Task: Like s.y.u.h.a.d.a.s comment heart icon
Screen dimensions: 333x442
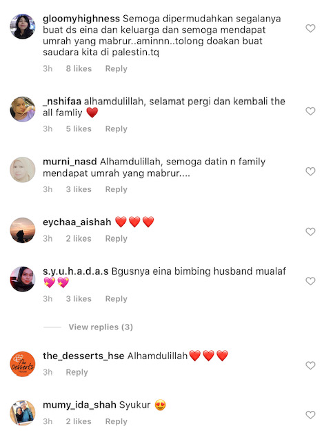Action: pyautogui.click(x=310, y=281)
